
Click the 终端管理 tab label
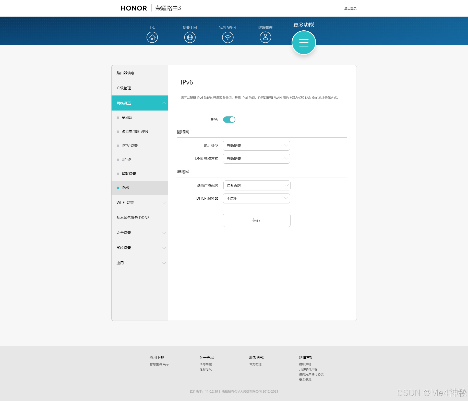click(266, 28)
